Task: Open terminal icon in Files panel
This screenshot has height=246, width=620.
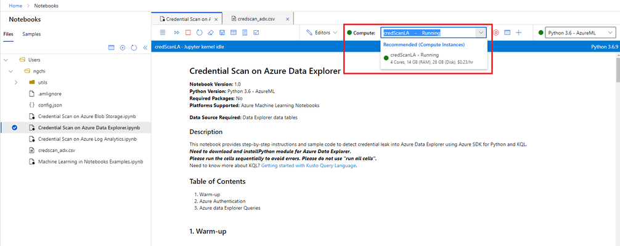Action: 111,47
